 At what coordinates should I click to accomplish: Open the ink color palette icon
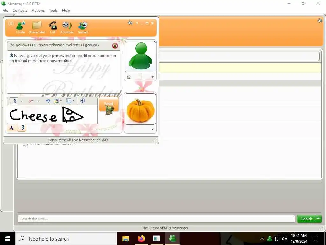(x=56, y=101)
